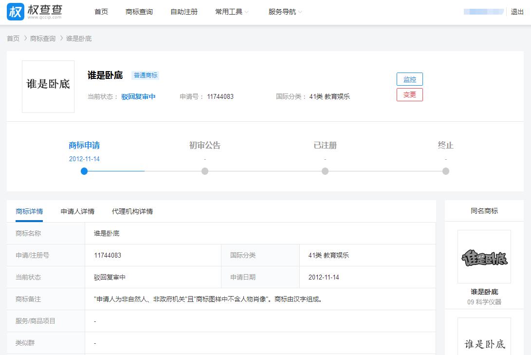Open the 服务导航 dropdown menu

point(282,12)
